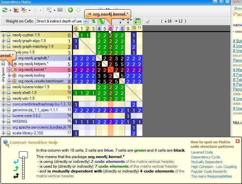Toggle the green bind rows and columns button
242x184 pixels.
pyautogui.click(x=137, y=21)
